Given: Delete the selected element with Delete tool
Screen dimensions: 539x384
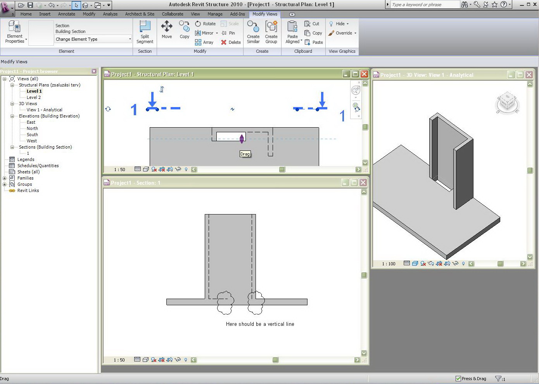Looking at the screenshot, I should 231,42.
